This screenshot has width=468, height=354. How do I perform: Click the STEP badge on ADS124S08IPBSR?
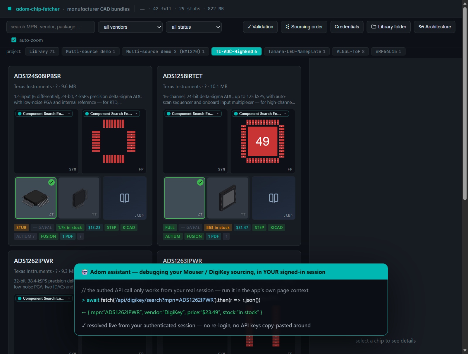111,227
